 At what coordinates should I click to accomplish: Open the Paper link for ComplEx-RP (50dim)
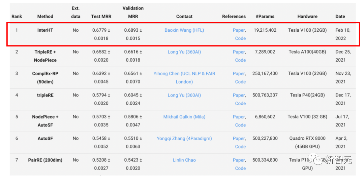tap(239, 74)
